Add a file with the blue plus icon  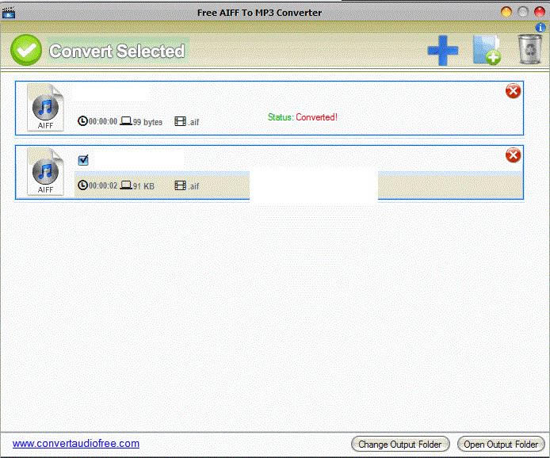pyautogui.click(x=443, y=51)
